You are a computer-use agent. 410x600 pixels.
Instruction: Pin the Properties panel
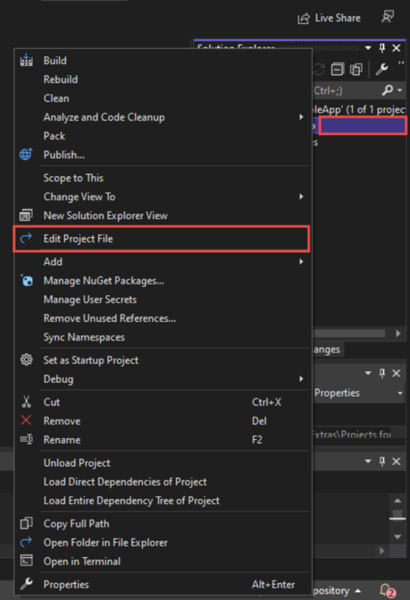383,373
